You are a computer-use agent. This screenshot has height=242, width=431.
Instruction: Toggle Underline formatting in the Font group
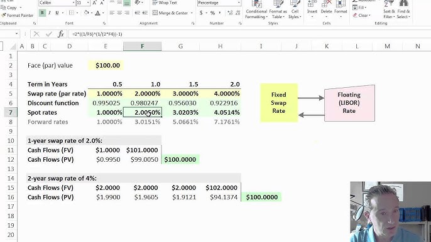pyautogui.click(x=57, y=13)
